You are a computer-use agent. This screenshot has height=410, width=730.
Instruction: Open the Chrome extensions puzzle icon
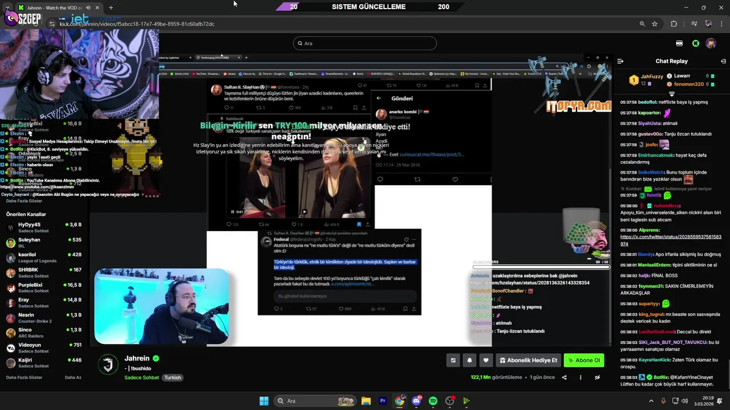(674, 24)
